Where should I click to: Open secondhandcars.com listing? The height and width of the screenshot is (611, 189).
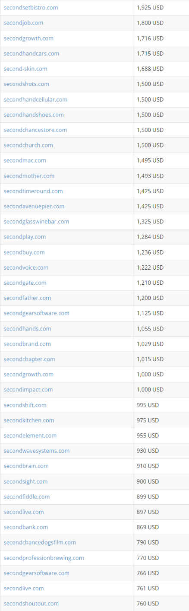click(x=31, y=54)
